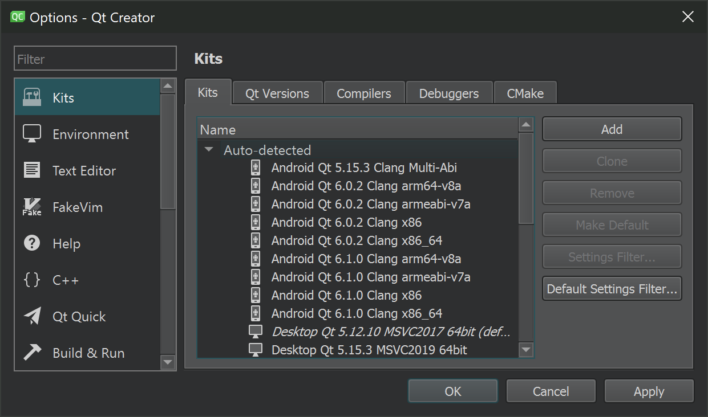Select the Environment monitor icon

[32, 134]
